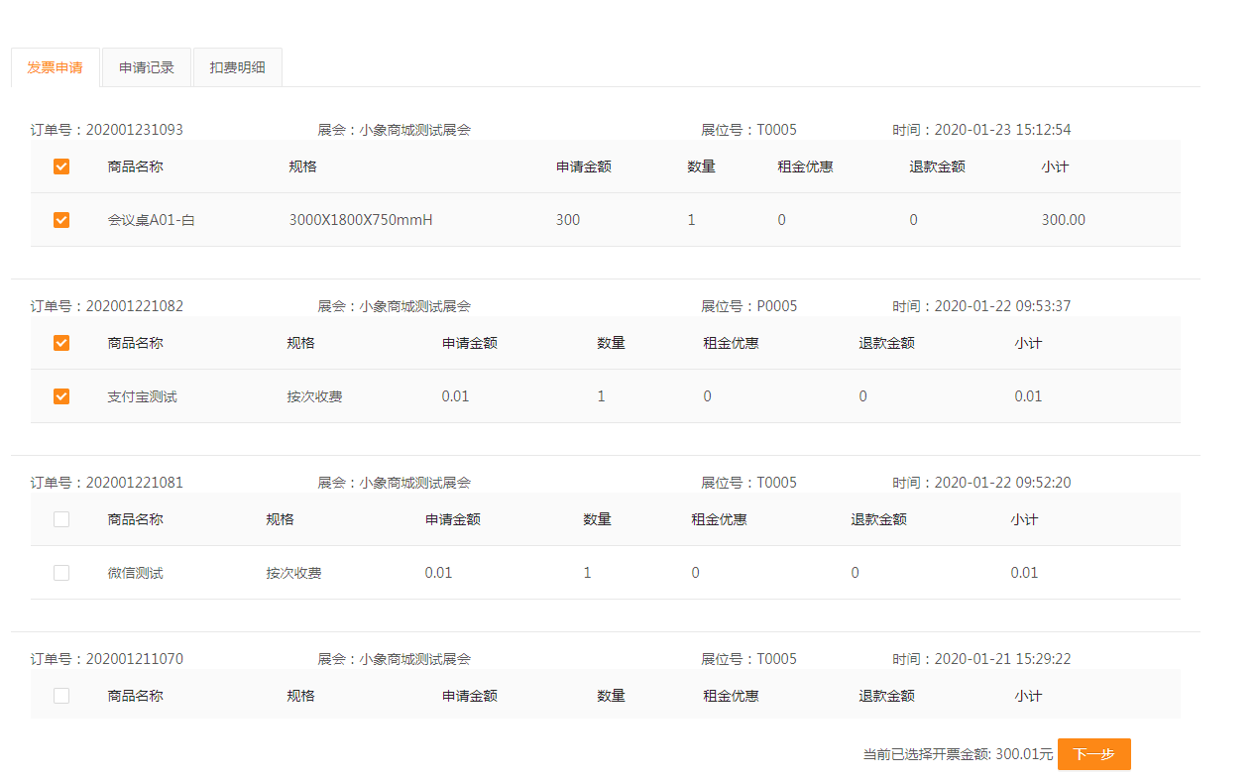Uncheck header checkbox of order 202001231093
The height and width of the screenshot is (778, 1258).
(x=61, y=167)
